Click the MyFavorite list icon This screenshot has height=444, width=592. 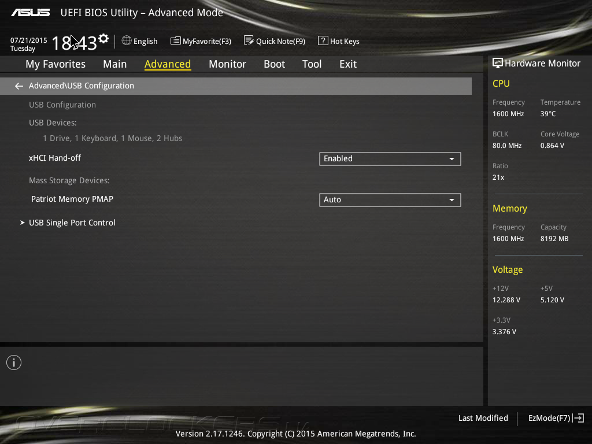tap(176, 41)
